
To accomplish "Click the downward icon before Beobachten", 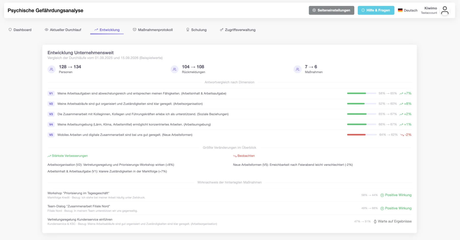I will (235, 156).
